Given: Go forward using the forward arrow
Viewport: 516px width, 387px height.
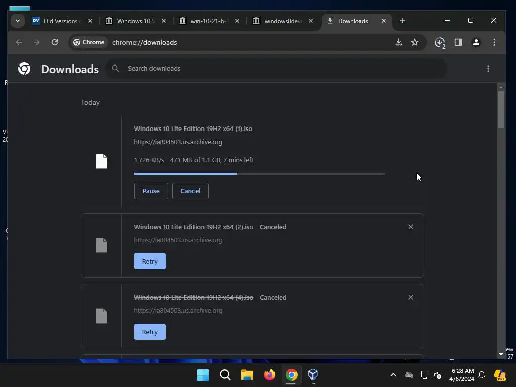Looking at the screenshot, I should 36,42.
